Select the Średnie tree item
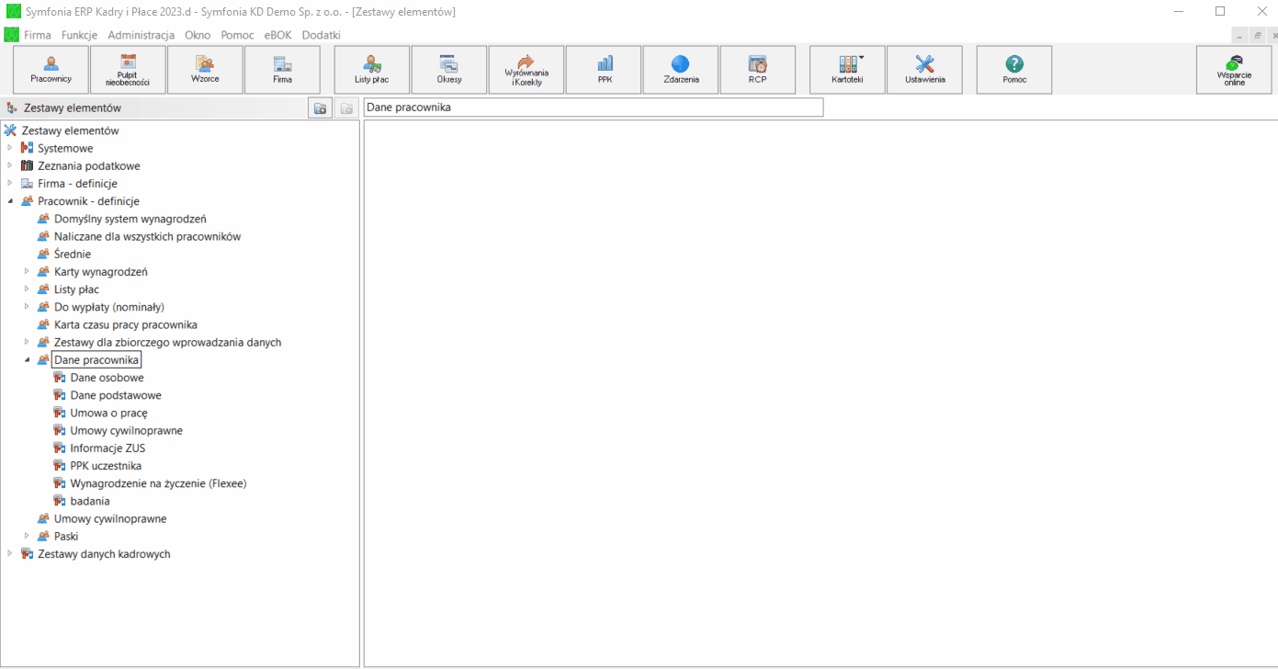 click(x=73, y=254)
